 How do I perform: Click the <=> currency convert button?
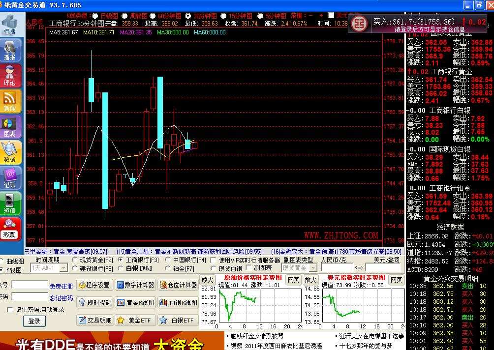point(359,267)
